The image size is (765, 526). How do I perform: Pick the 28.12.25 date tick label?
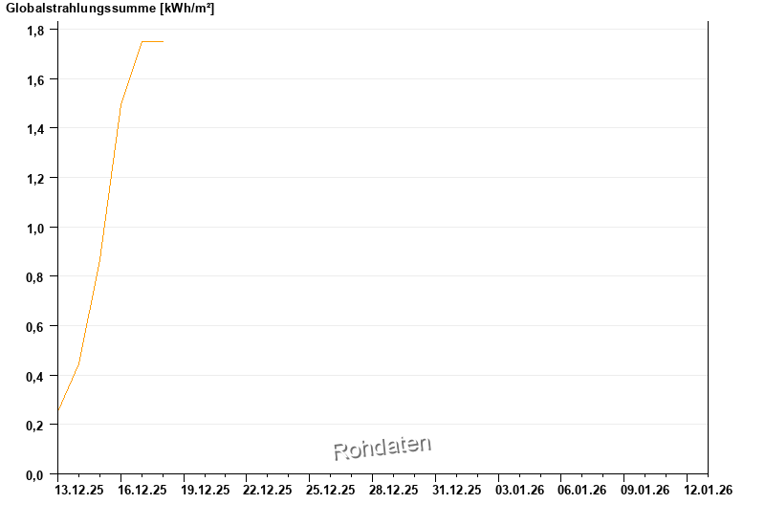(394, 490)
